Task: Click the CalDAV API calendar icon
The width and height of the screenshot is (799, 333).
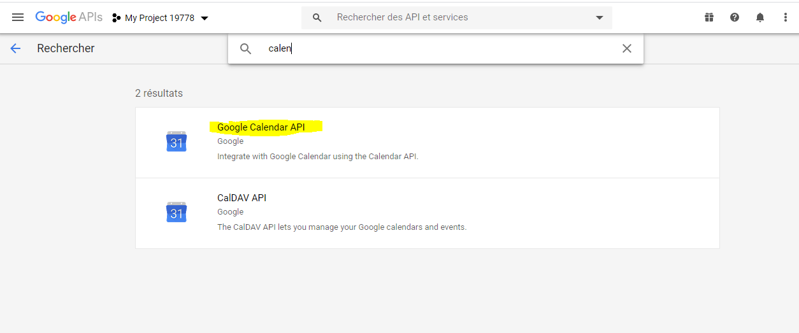Action: (x=176, y=212)
